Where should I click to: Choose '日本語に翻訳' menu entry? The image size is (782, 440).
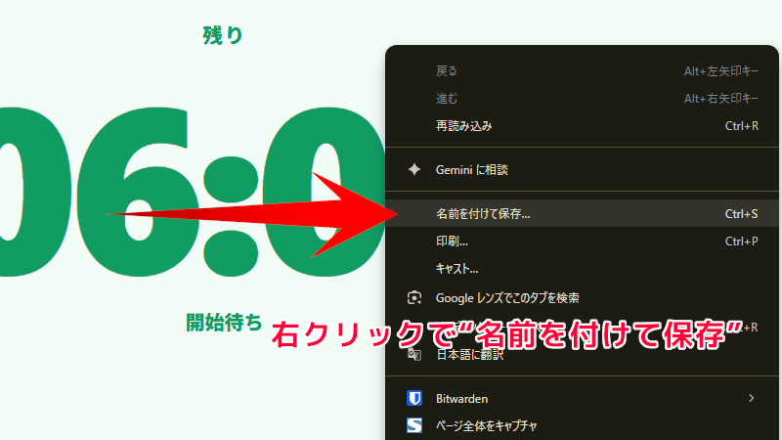pyautogui.click(x=582, y=355)
